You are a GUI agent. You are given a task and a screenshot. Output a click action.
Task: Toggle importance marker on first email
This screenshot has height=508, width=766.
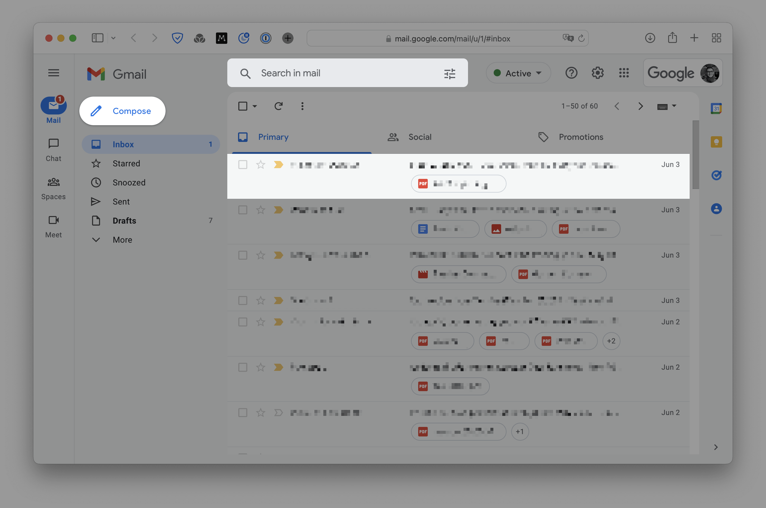(278, 165)
